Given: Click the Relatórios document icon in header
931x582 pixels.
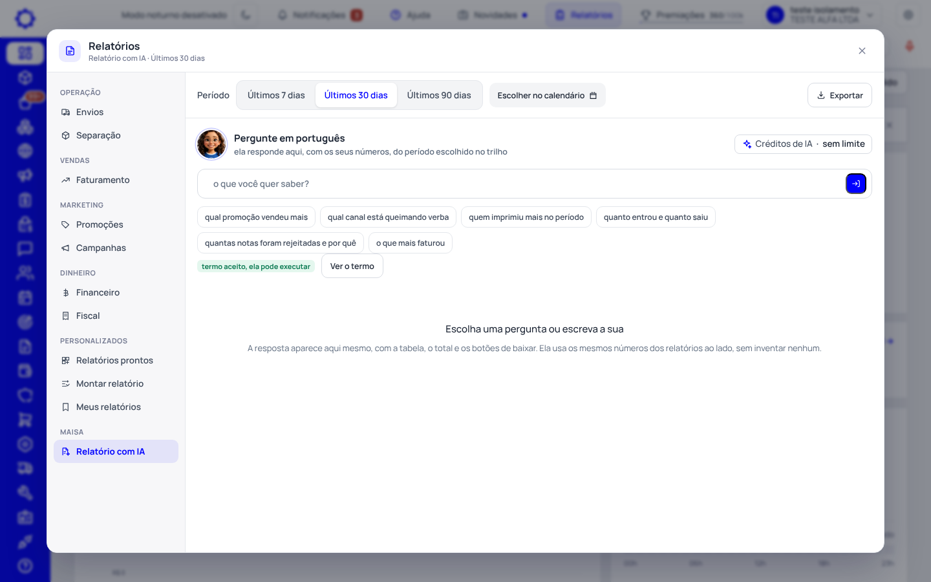Looking at the screenshot, I should coord(70,51).
